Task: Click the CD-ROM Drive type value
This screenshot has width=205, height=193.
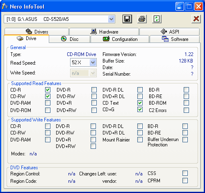Action: point(82,54)
